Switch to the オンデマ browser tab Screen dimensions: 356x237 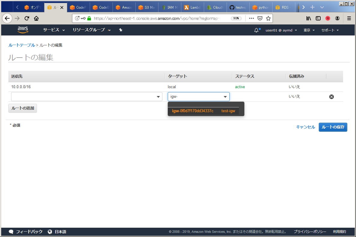(x=33, y=7)
